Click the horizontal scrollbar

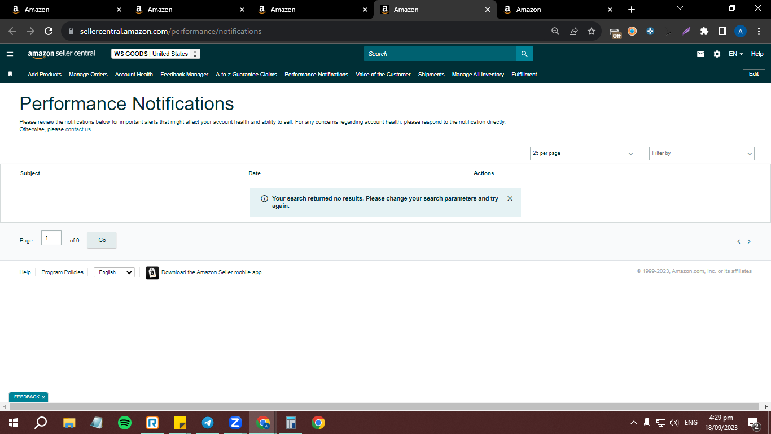coord(384,406)
